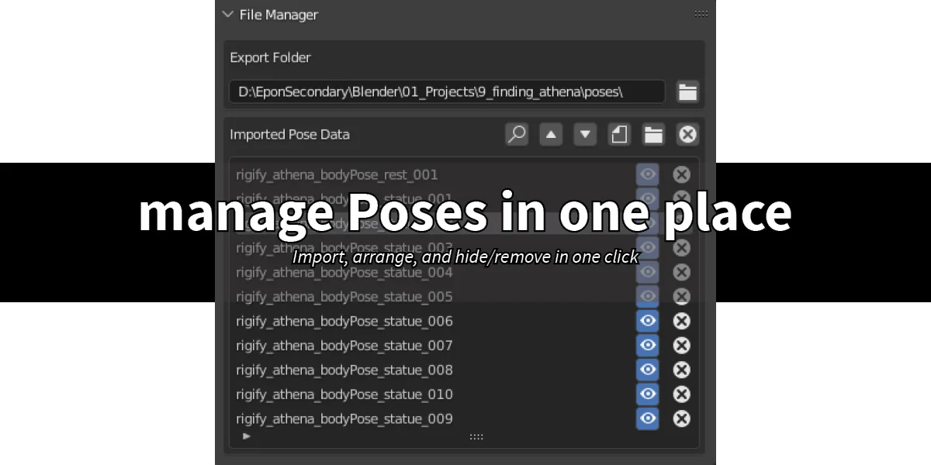Open the pose search filter

click(516, 134)
